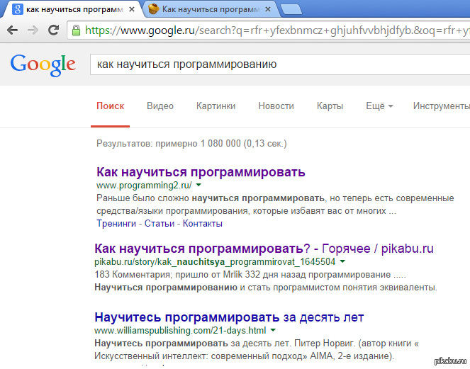Image resolution: width=470 pixels, height=369 pixels.
Task: Click the green padlock security icon
Action: coord(76,30)
